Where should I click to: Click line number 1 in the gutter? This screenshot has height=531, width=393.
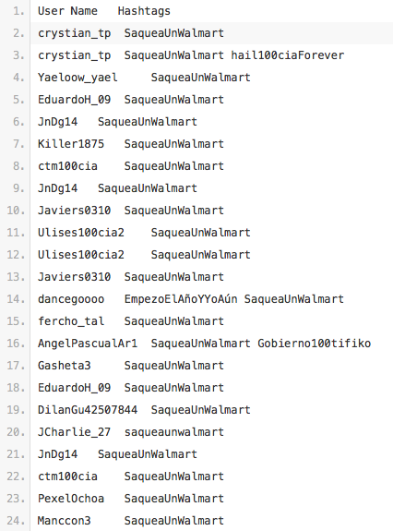pos(18,11)
